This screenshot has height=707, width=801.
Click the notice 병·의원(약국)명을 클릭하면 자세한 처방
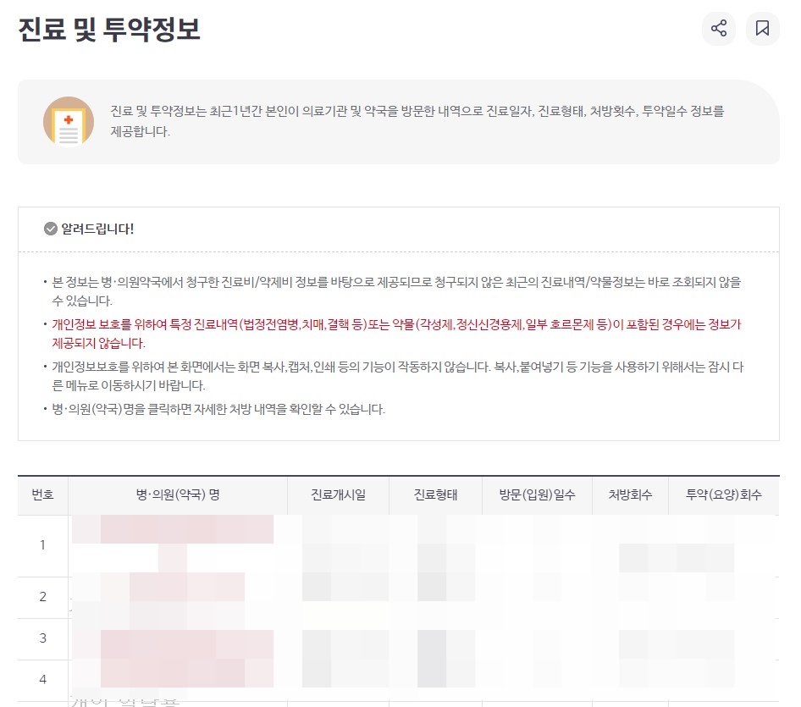click(x=218, y=409)
